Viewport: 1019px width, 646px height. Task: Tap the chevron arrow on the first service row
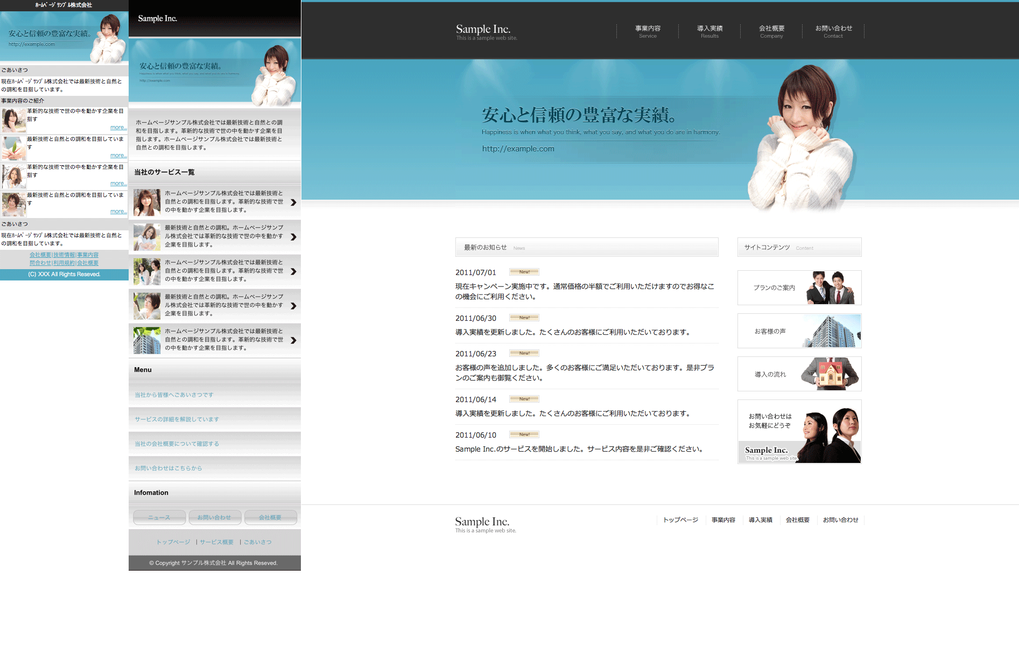point(293,202)
